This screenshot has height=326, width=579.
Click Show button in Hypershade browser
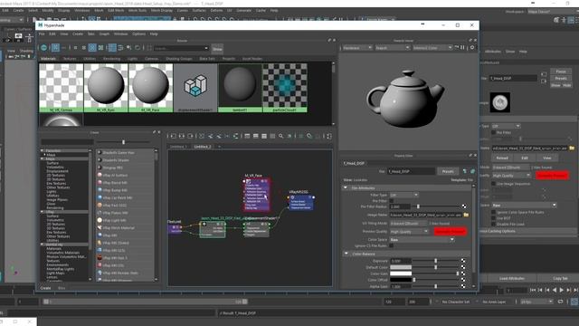click(217, 49)
